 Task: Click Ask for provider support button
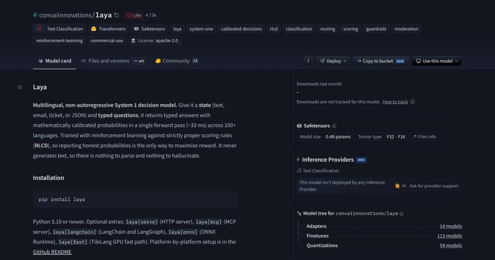(x=426, y=186)
